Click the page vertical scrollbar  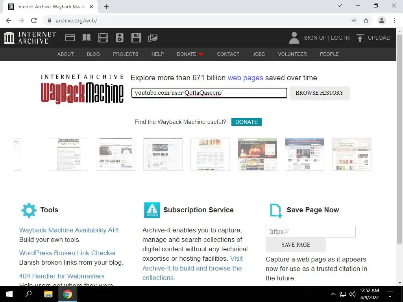click(399, 139)
